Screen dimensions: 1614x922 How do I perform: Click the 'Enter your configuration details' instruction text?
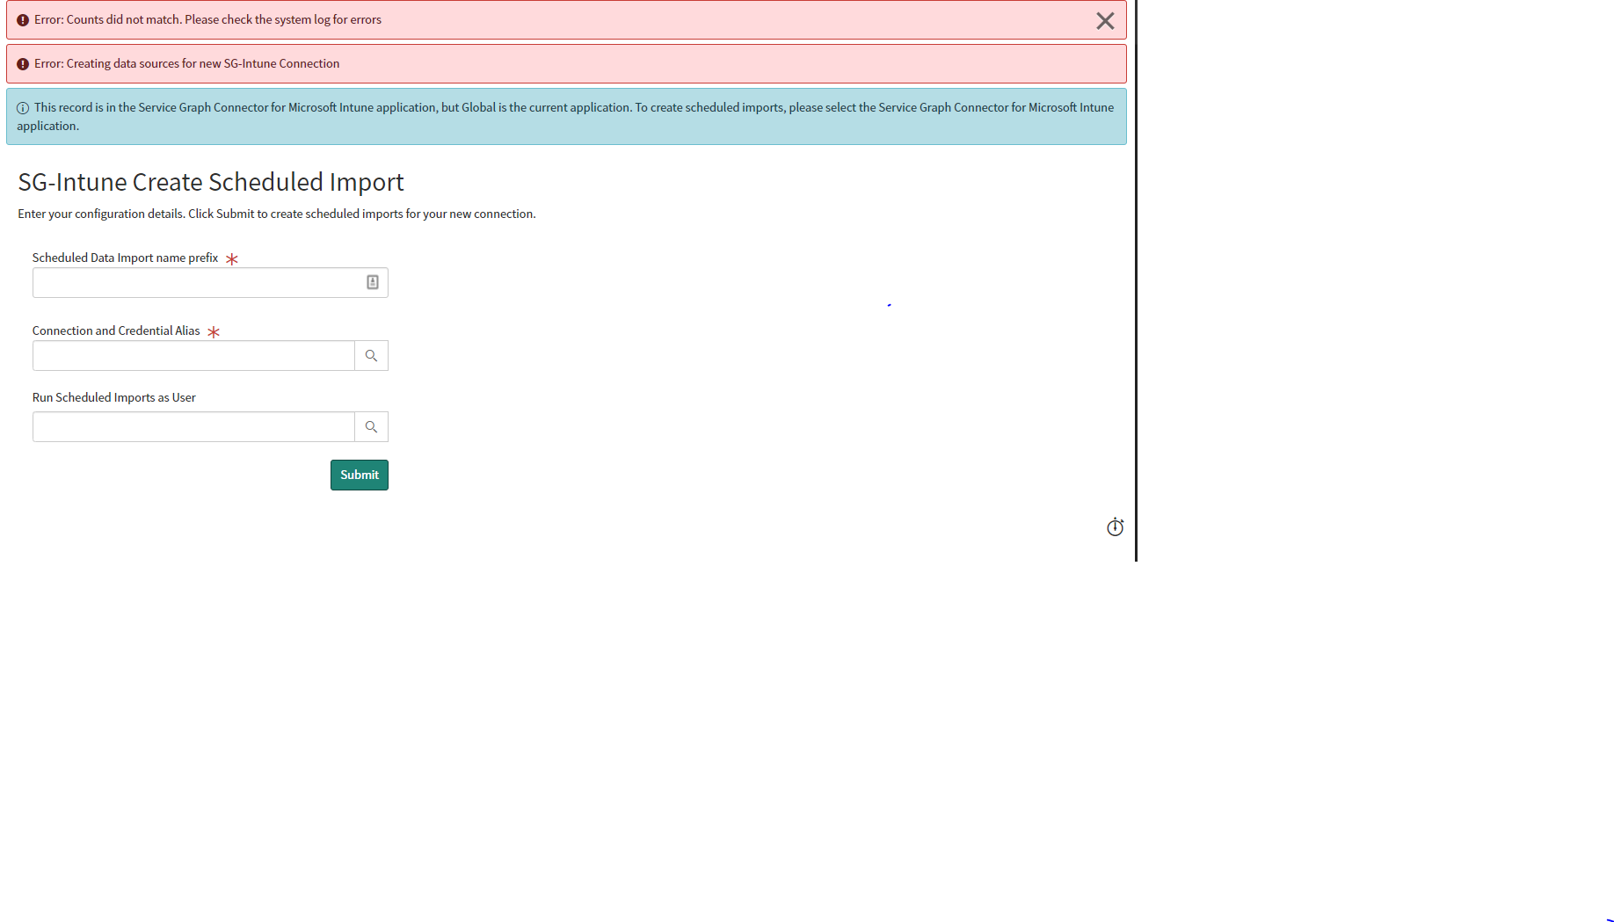(276, 214)
